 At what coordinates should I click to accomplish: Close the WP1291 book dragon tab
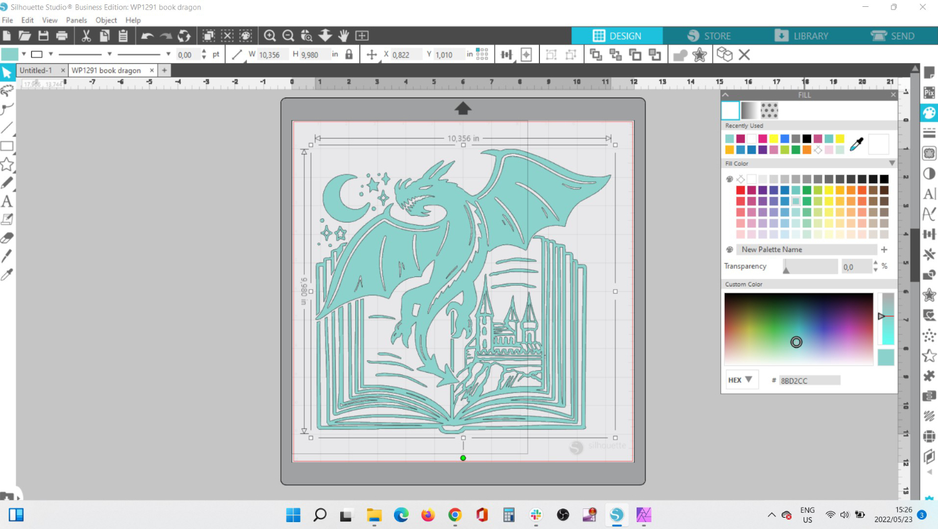tap(152, 71)
